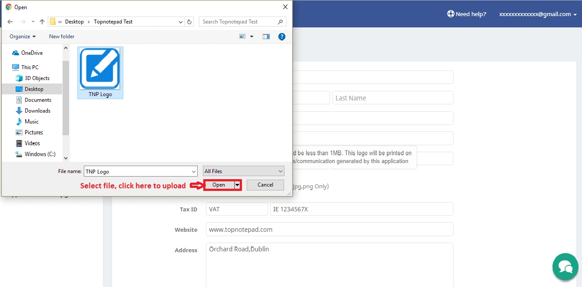This screenshot has width=582, height=287.
Task: Open Documents in the sidebar
Action: tap(38, 100)
